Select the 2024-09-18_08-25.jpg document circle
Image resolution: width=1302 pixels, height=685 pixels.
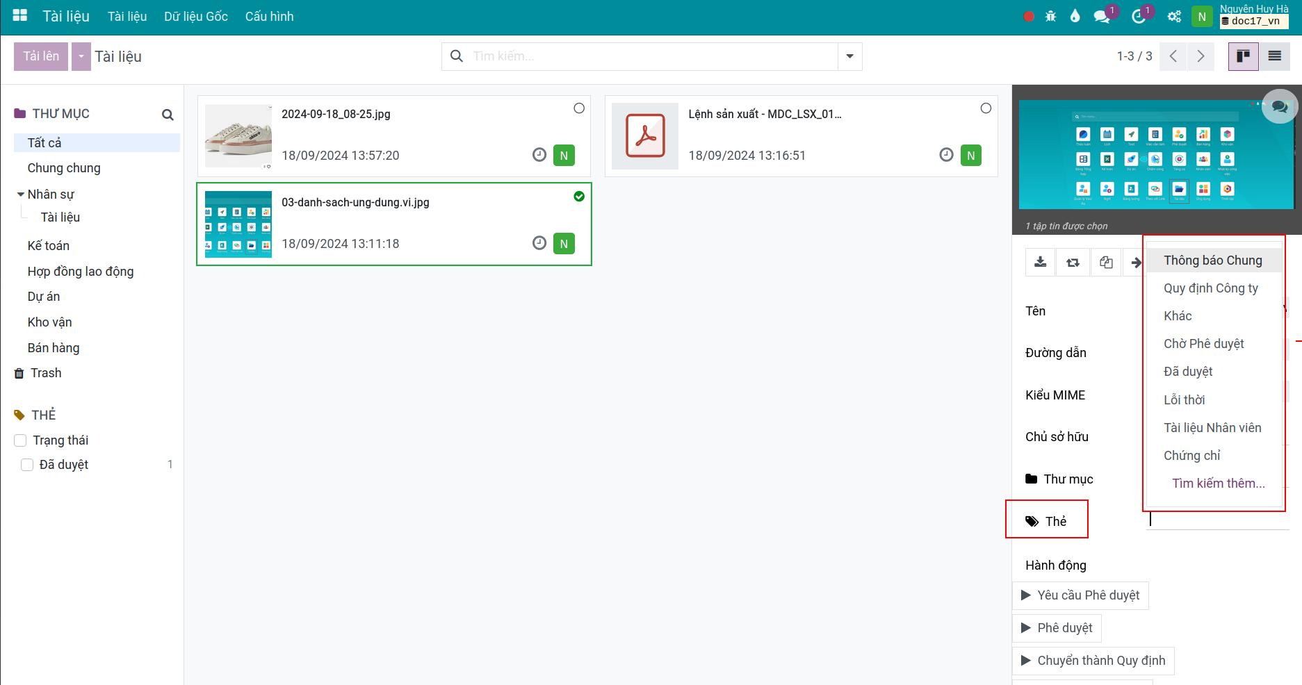(579, 108)
